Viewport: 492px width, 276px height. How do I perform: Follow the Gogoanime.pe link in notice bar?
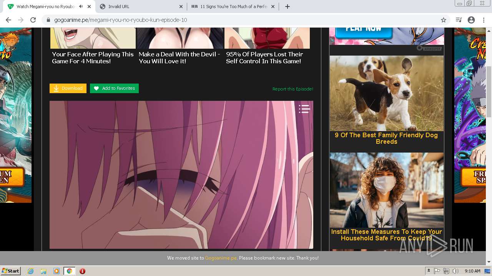click(x=221, y=258)
